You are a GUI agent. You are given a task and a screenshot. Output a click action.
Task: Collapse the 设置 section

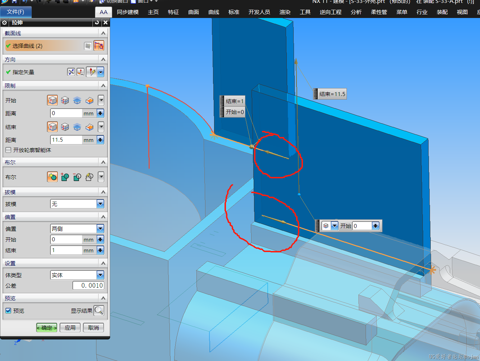(x=103, y=263)
